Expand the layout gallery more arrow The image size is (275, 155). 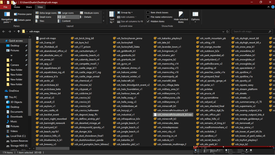pos(104,21)
